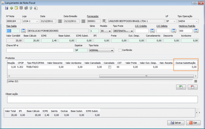Click the binoculars document search toolbar icon
Image resolution: width=205 pixels, height=129 pixels.
36,8
